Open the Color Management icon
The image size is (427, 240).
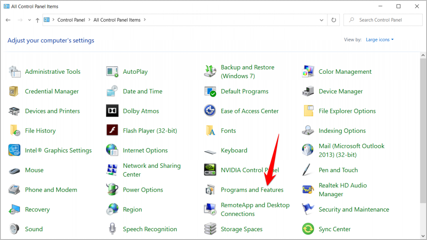coord(308,72)
